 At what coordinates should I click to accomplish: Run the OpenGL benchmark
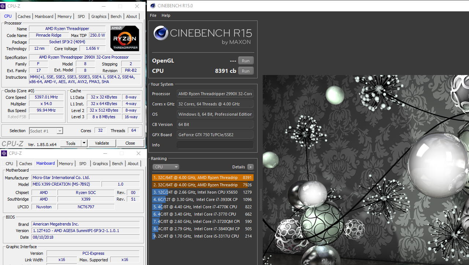click(245, 61)
